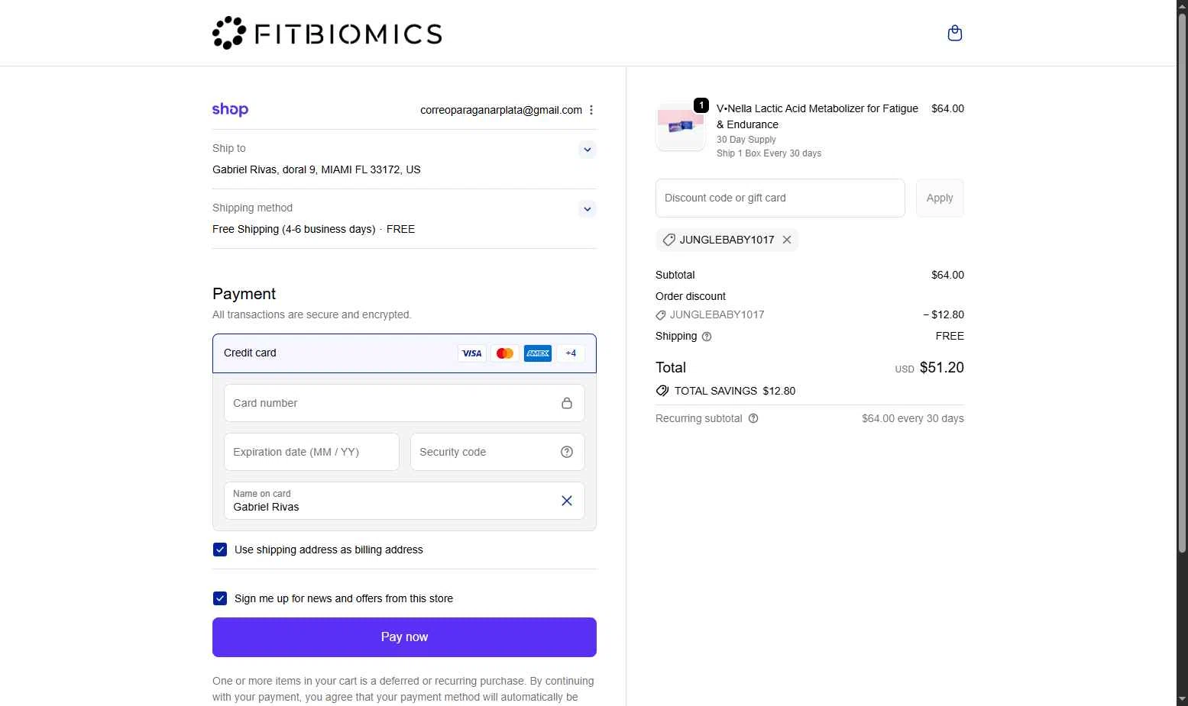Open the Shipping info help icon

[x=707, y=337]
